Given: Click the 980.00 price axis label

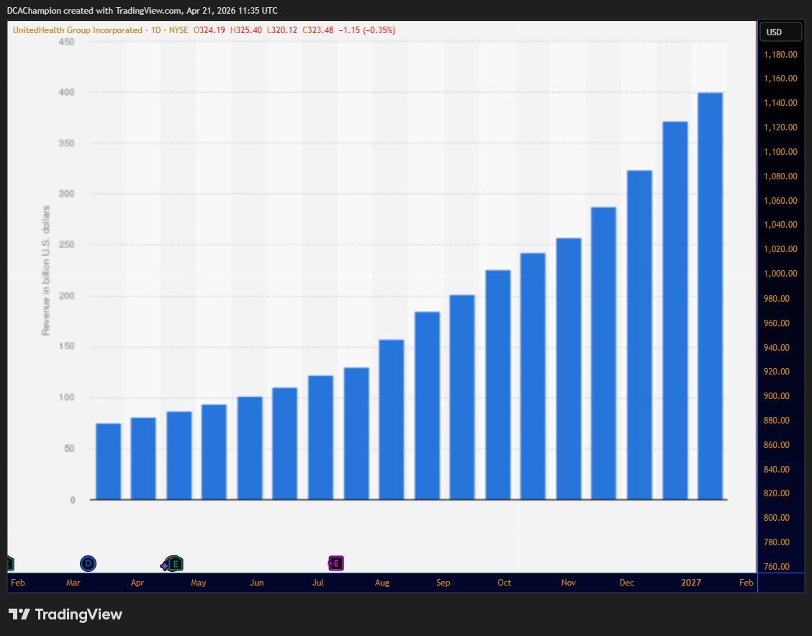Looking at the screenshot, I should (x=777, y=298).
